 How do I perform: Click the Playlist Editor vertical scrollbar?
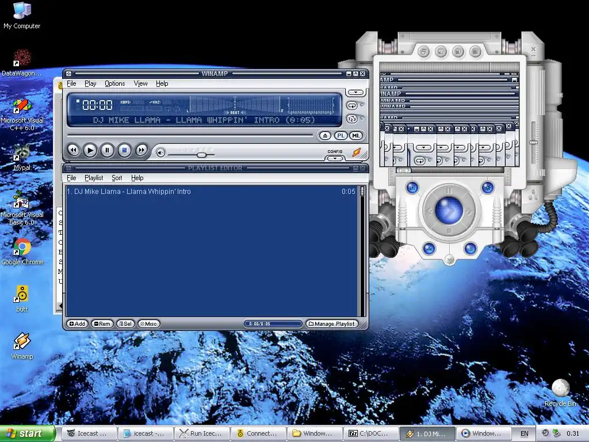[362, 251]
